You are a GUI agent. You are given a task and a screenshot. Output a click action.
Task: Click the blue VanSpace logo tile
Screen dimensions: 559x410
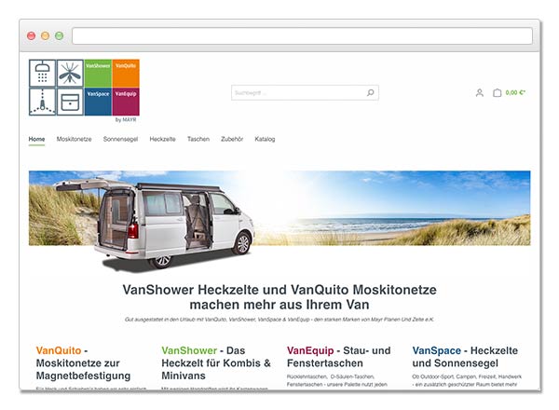click(98, 102)
